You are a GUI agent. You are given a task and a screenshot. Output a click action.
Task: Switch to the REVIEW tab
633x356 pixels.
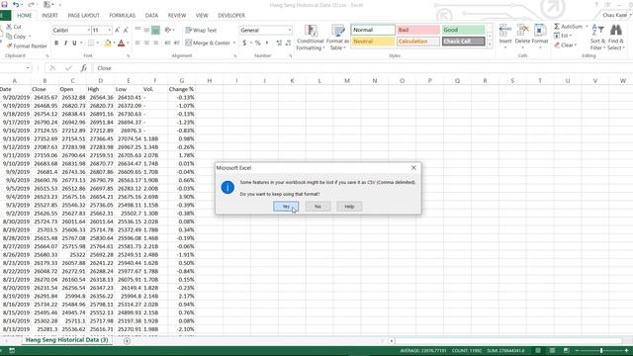(177, 16)
